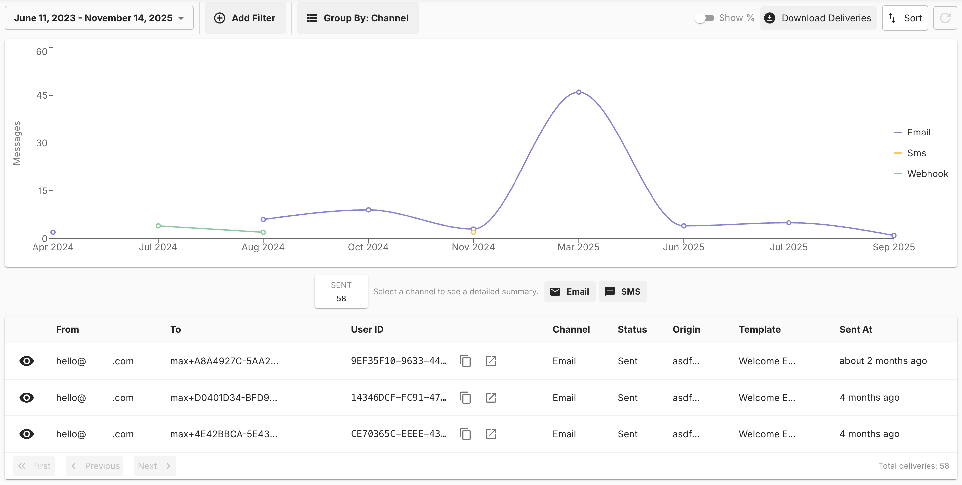Click the Mar 2025 peak data point
This screenshot has height=485, width=962.
(x=578, y=92)
